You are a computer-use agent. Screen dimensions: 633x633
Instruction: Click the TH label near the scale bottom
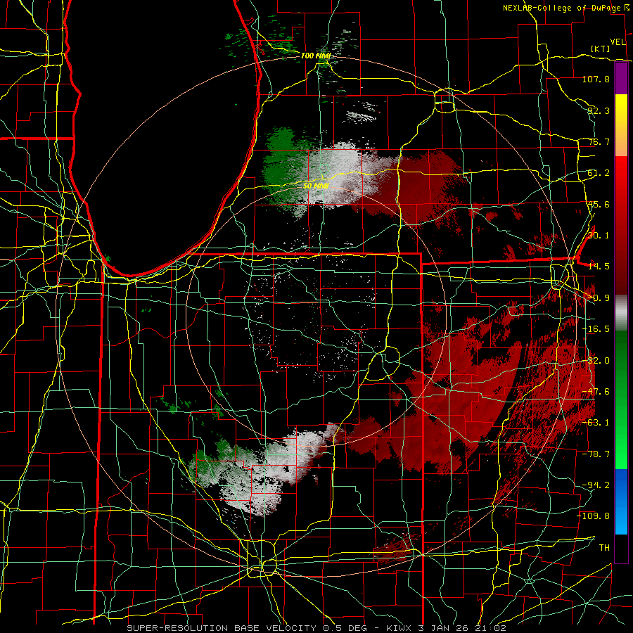tap(604, 548)
